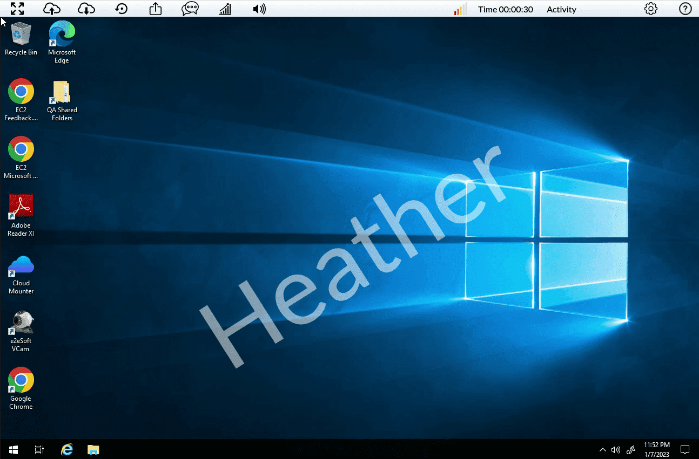
Task: Open the chat bubble panel
Action: point(190,9)
